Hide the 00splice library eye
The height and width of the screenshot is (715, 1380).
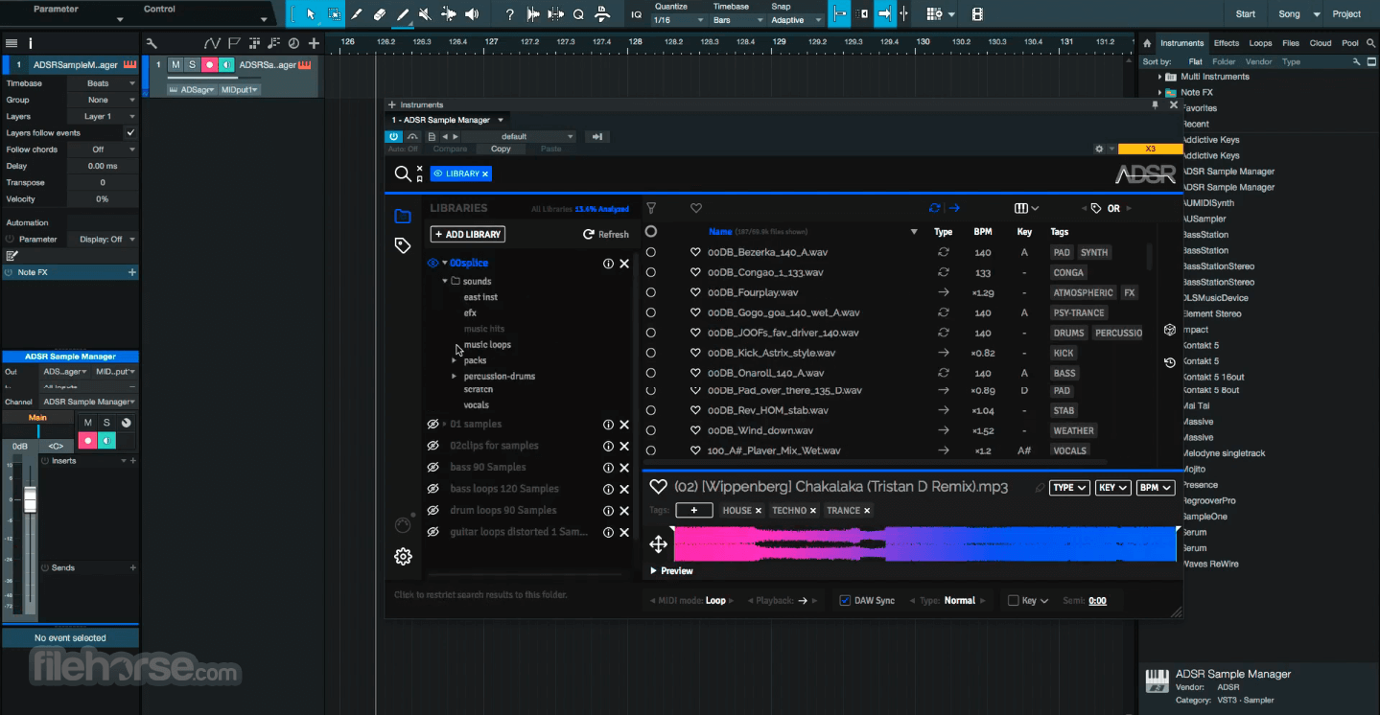pos(433,263)
